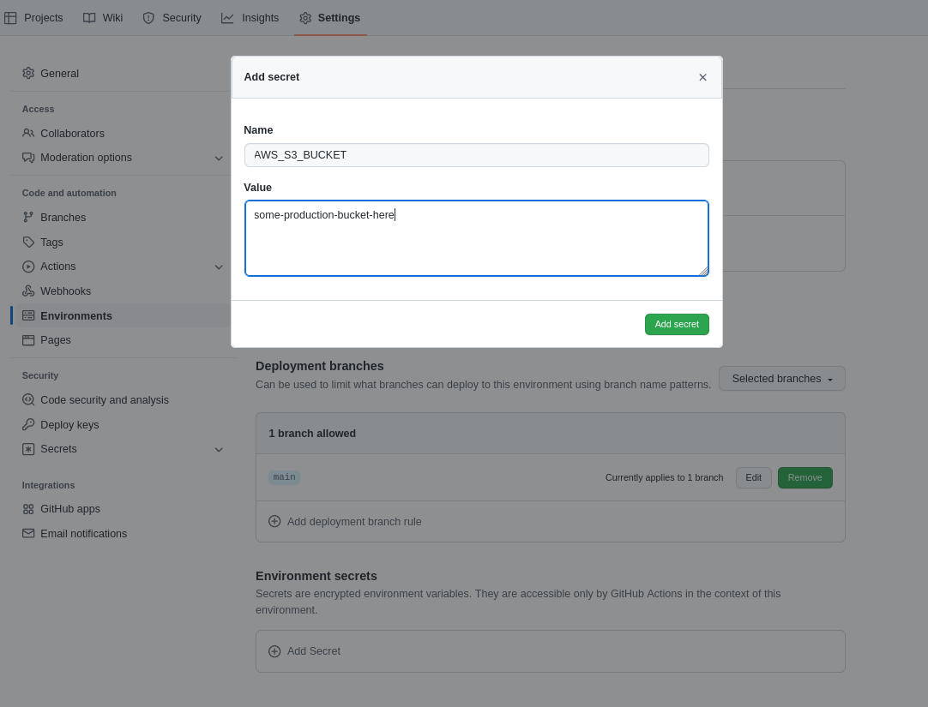Click the Secrets asterisk icon
The height and width of the screenshot is (707, 928).
[28, 449]
